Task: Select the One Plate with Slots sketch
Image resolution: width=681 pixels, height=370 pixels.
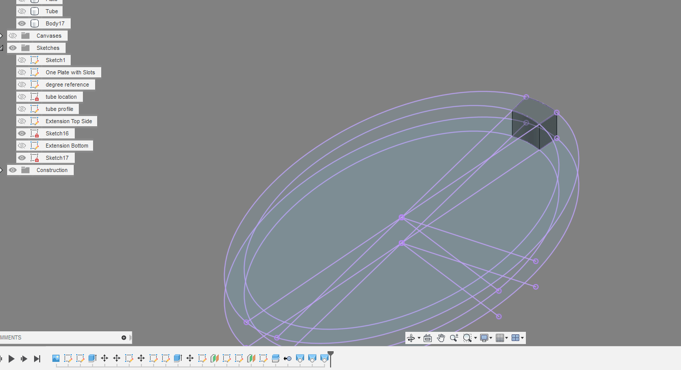Action: click(70, 72)
